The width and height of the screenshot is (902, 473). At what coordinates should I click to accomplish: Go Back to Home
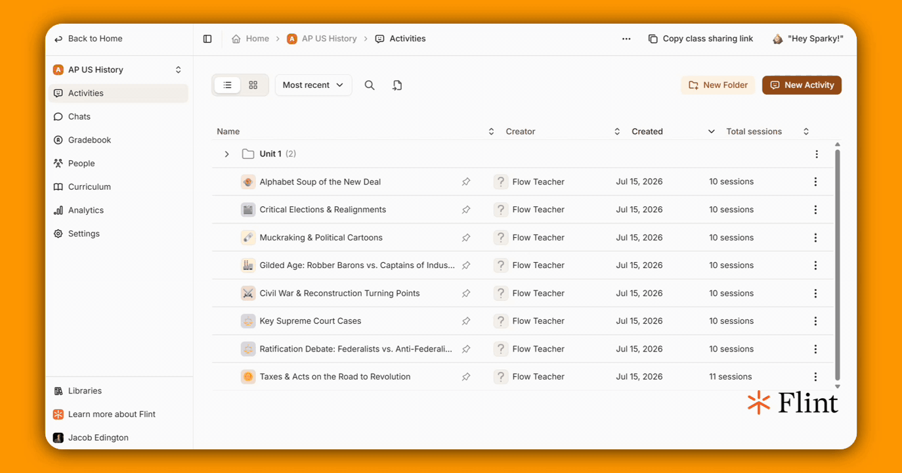tap(89, 39)
